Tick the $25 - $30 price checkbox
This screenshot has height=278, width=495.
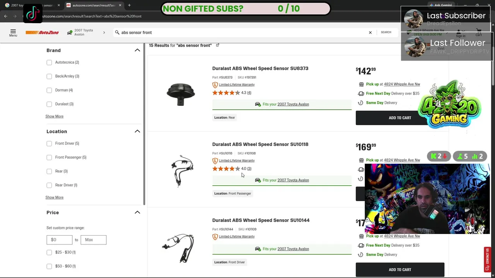49,253
